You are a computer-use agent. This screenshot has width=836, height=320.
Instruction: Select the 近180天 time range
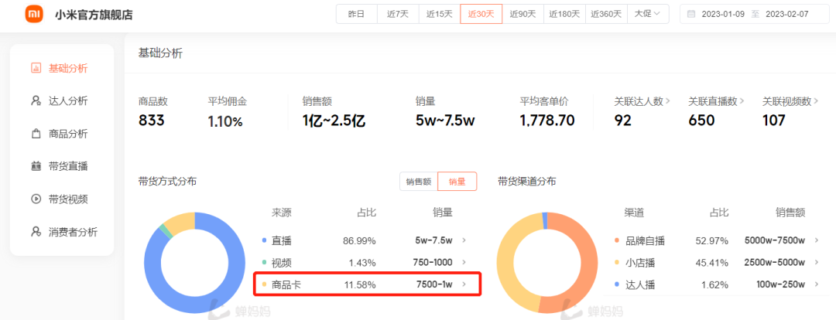point(564,15)
